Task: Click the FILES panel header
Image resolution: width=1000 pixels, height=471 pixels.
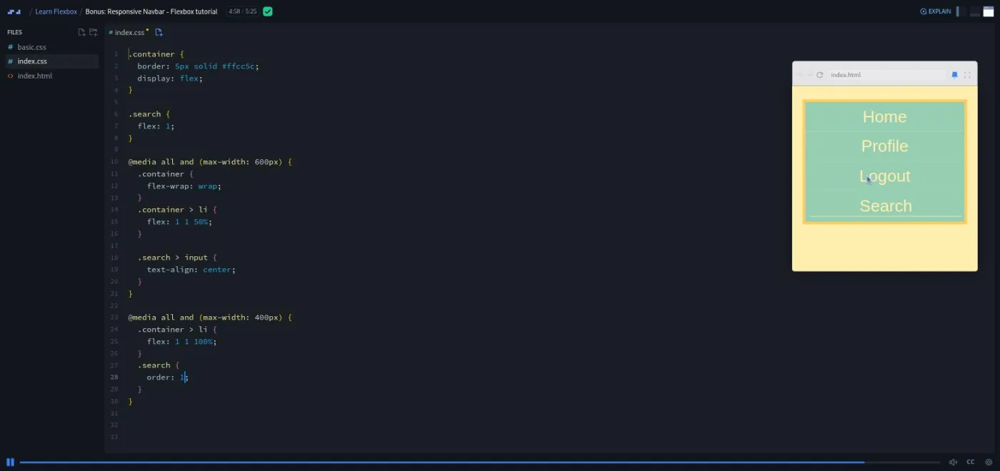Action: coord(15,32)
